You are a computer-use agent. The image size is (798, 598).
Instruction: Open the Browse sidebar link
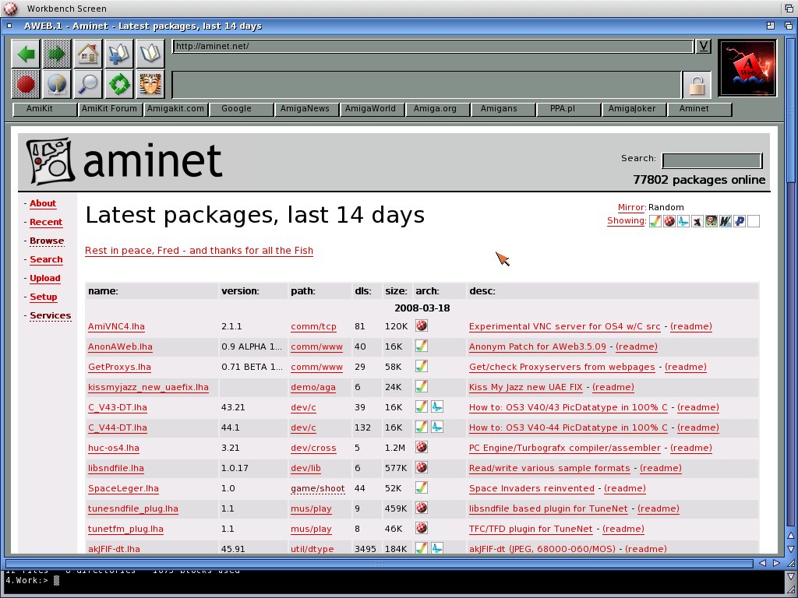47,241
